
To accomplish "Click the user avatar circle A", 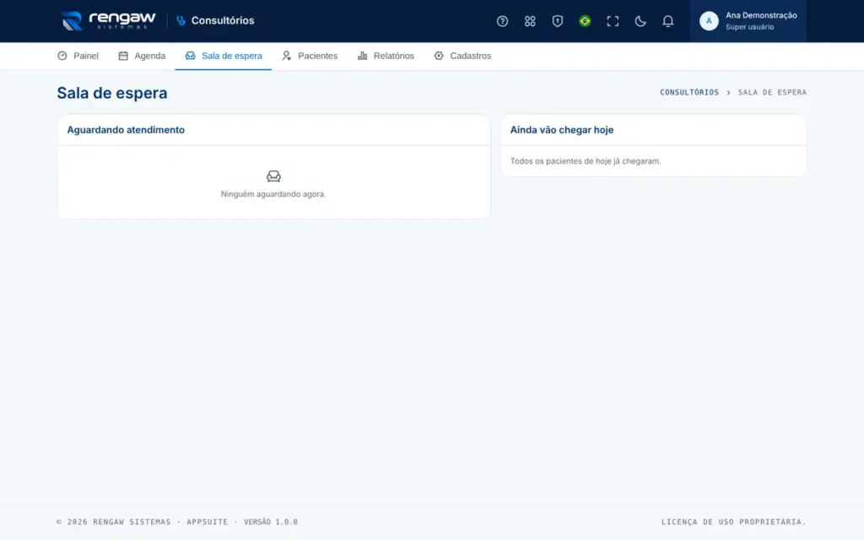I will click(709, 21).
